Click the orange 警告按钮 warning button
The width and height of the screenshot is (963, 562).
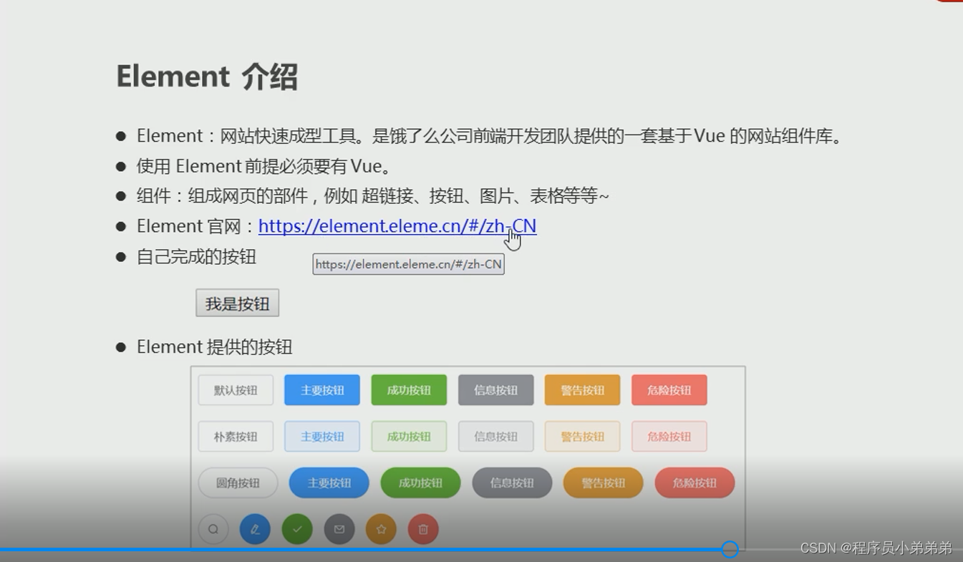[582, 389]
